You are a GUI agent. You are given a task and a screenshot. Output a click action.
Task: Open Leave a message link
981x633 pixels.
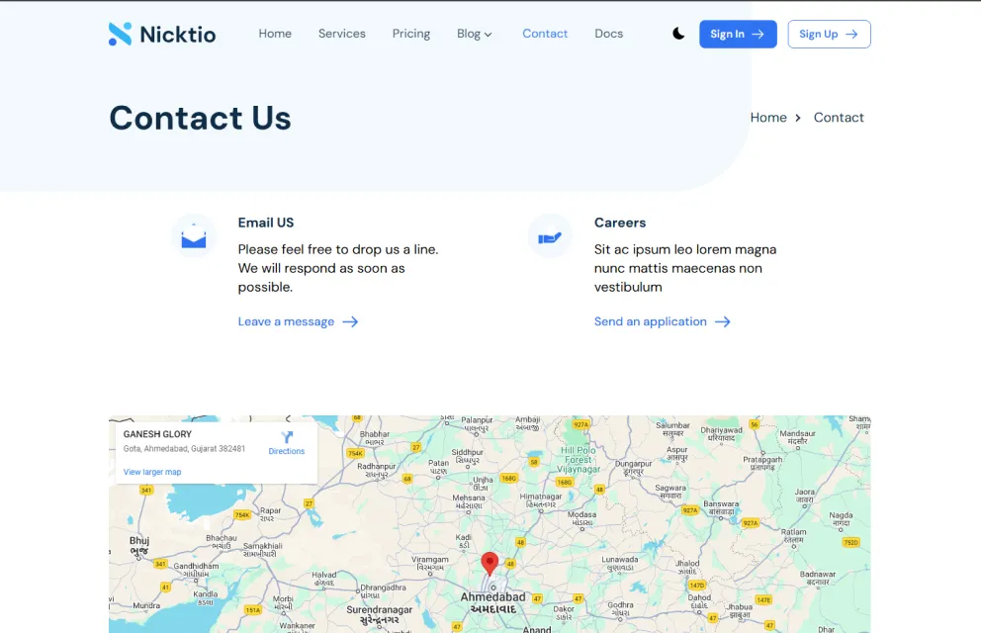click(x=298, y=321)
